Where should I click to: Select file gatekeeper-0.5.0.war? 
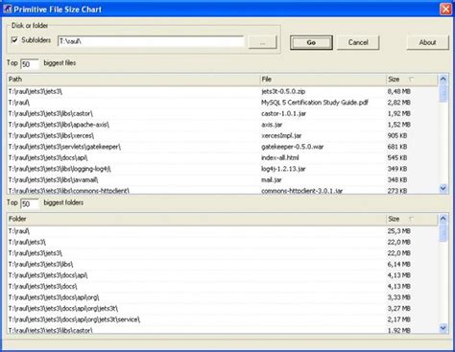click(x=293, y=147)
